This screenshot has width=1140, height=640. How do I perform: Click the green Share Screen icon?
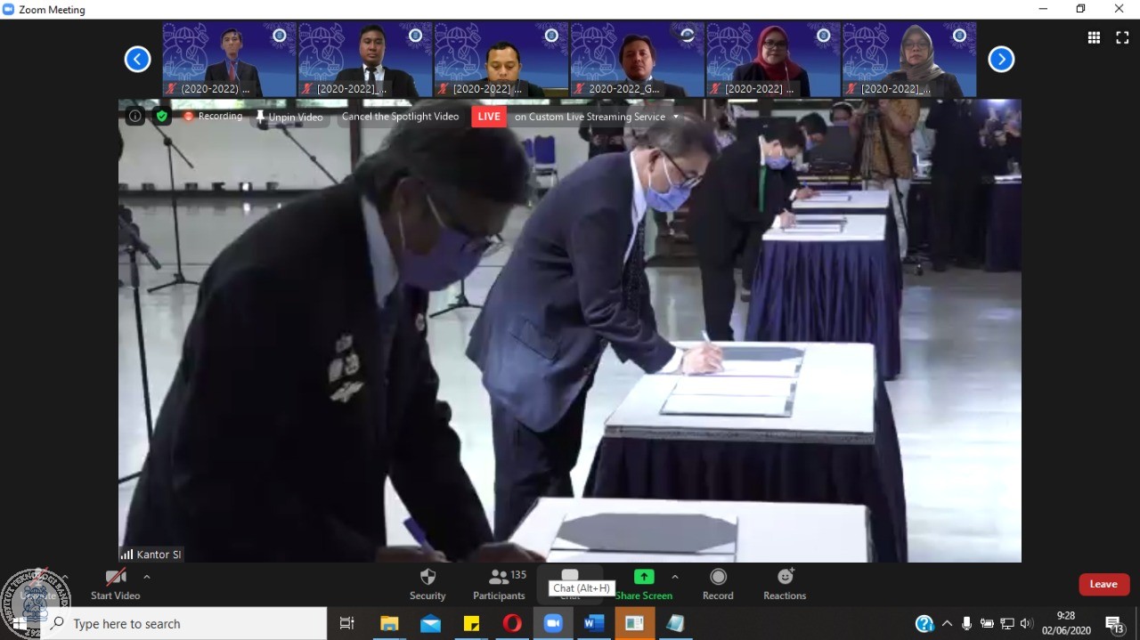point(643,577)
